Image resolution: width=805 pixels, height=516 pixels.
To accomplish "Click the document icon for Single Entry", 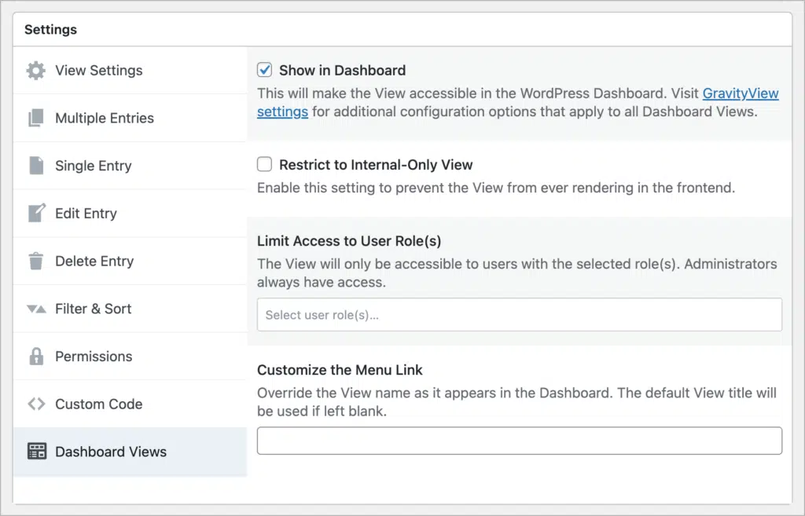I will 36,166.
